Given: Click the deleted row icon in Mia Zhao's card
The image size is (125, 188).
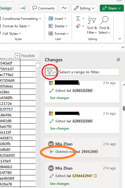Looking at the screenshot, I should [52, 152].
